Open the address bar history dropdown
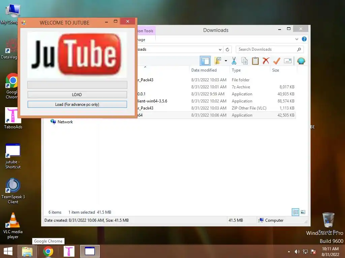The width and height of the screenshot is (345, 258). click(x=220, y=49)
